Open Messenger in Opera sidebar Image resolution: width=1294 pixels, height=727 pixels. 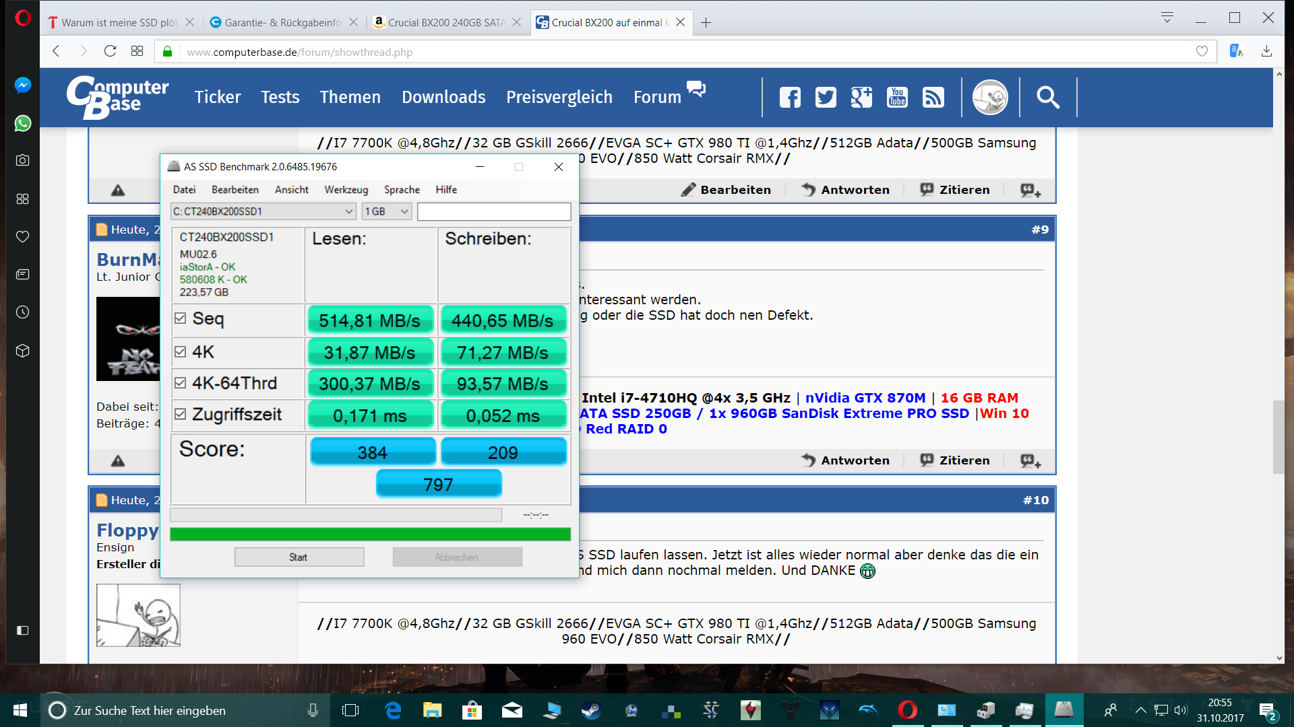click(x=22, y=85)
